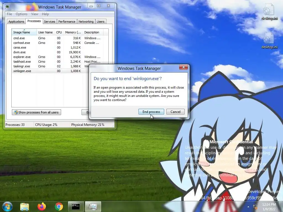This screenshot has width=283, height=212.
Task: Sort by the User Name column header
Action: point(45,32)
